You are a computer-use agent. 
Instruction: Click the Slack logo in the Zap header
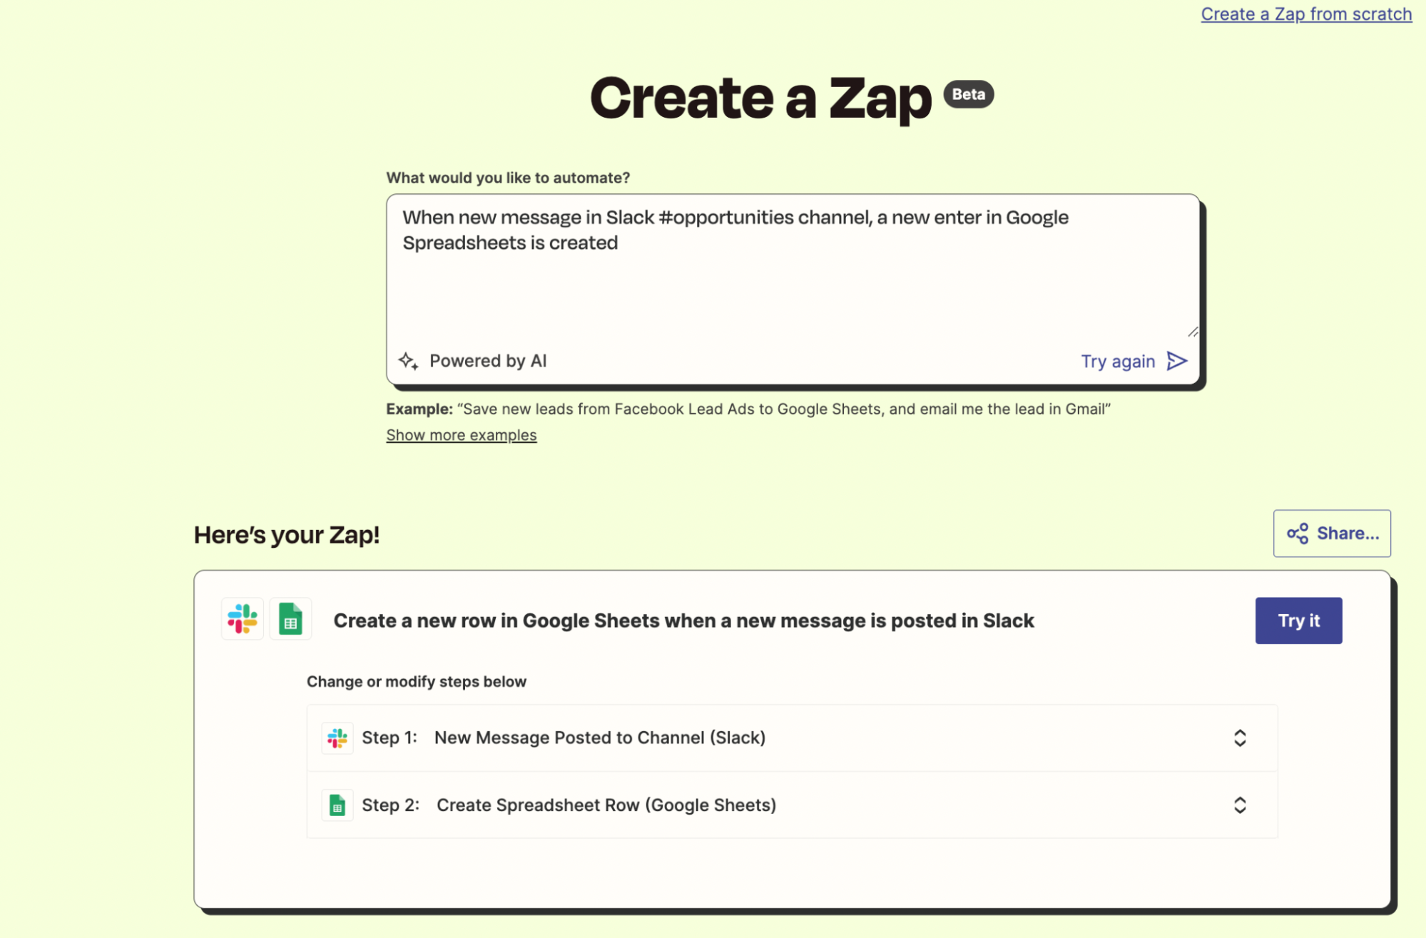point(241,619)
